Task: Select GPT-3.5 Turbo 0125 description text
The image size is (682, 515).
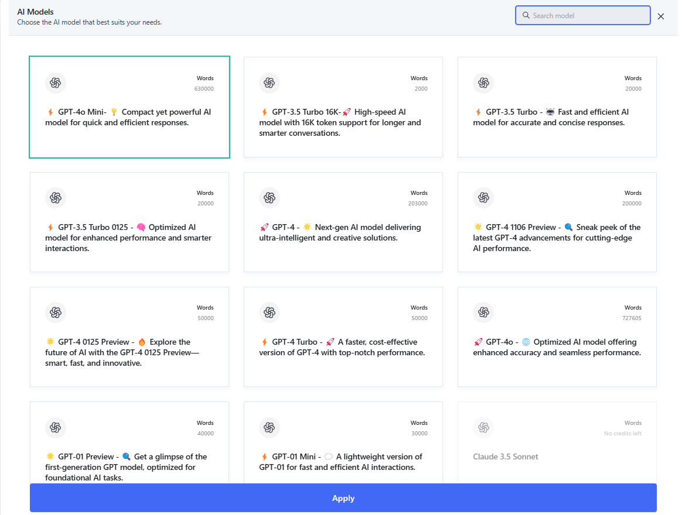Action: pyautogui.click(x=128, y=238)
